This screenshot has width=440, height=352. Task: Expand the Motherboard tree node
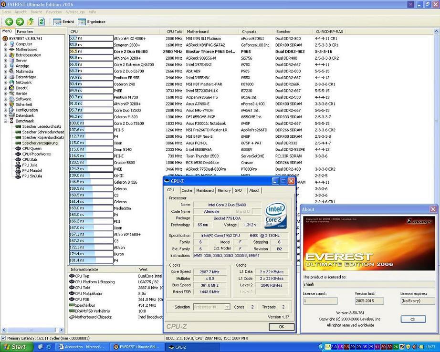click(x=5, y=49)
